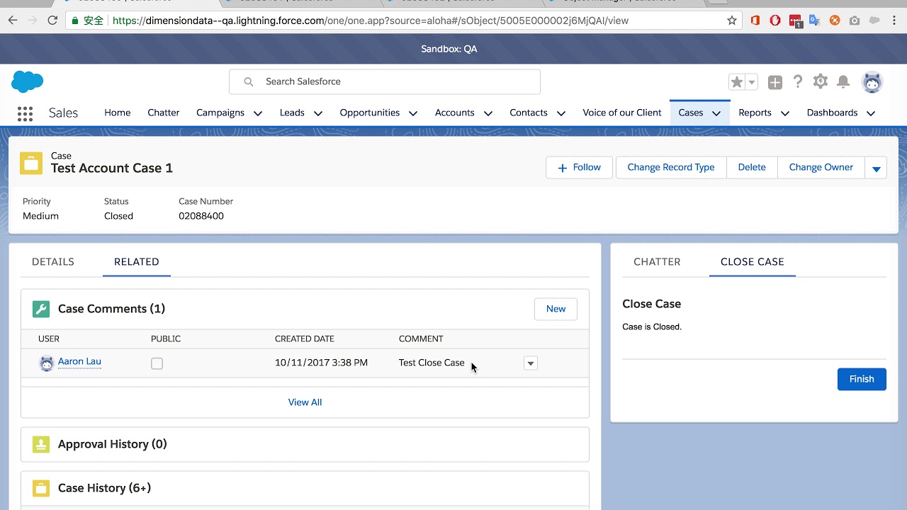Go to the Chatter navigation tab
Screen dimensions: 907x510
point(164,113)
